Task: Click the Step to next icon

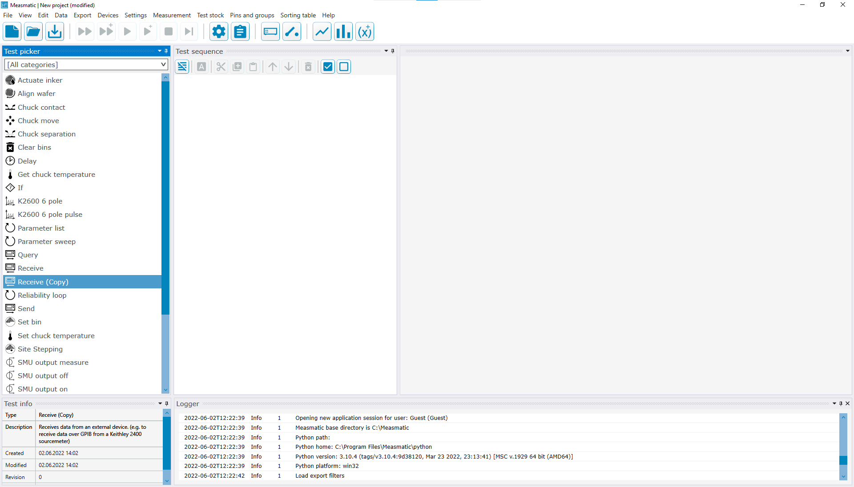Action: (189, 32)
